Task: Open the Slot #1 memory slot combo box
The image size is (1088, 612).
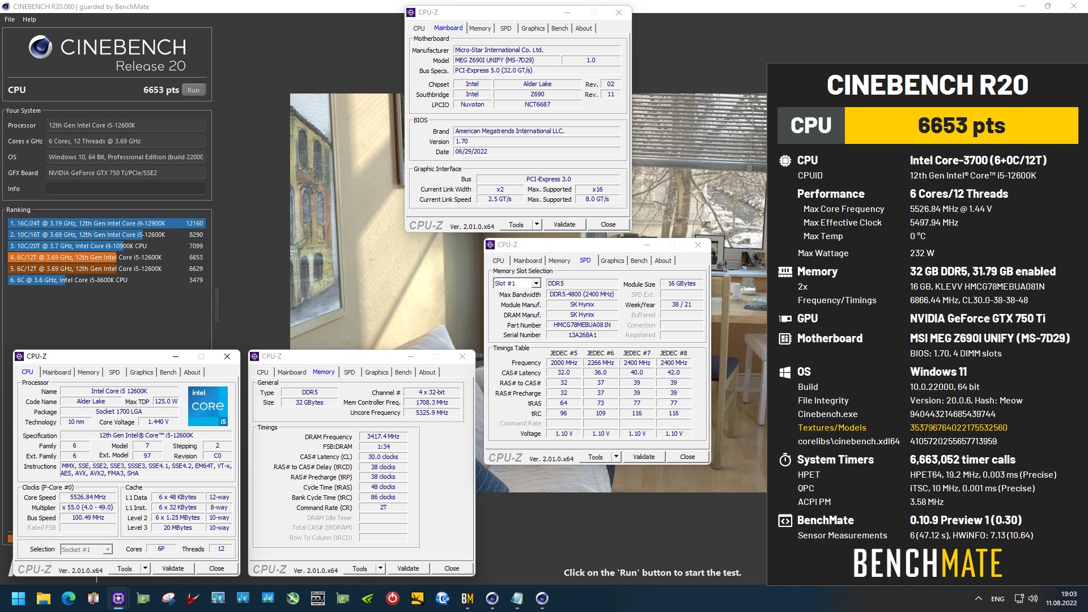Action: (517, 283)
